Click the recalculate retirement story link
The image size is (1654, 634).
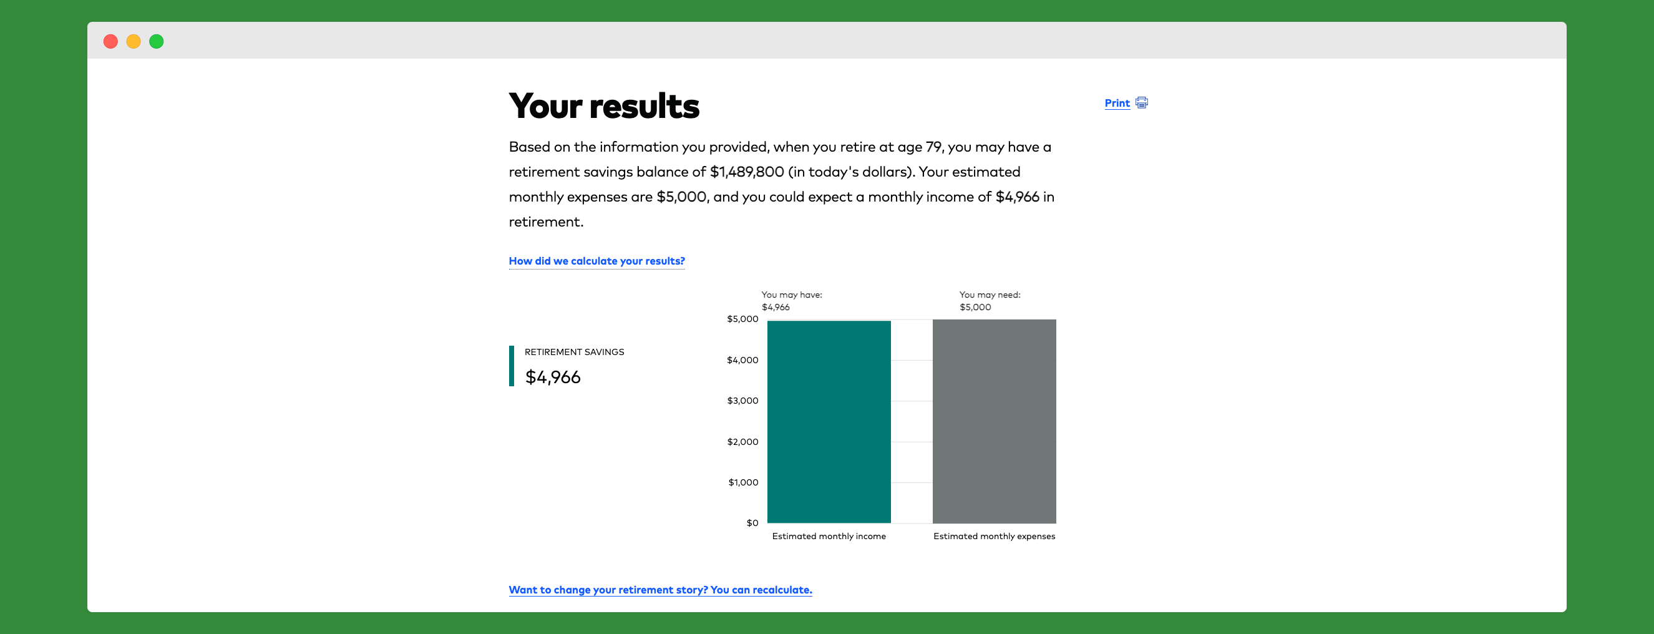(660, 590)
